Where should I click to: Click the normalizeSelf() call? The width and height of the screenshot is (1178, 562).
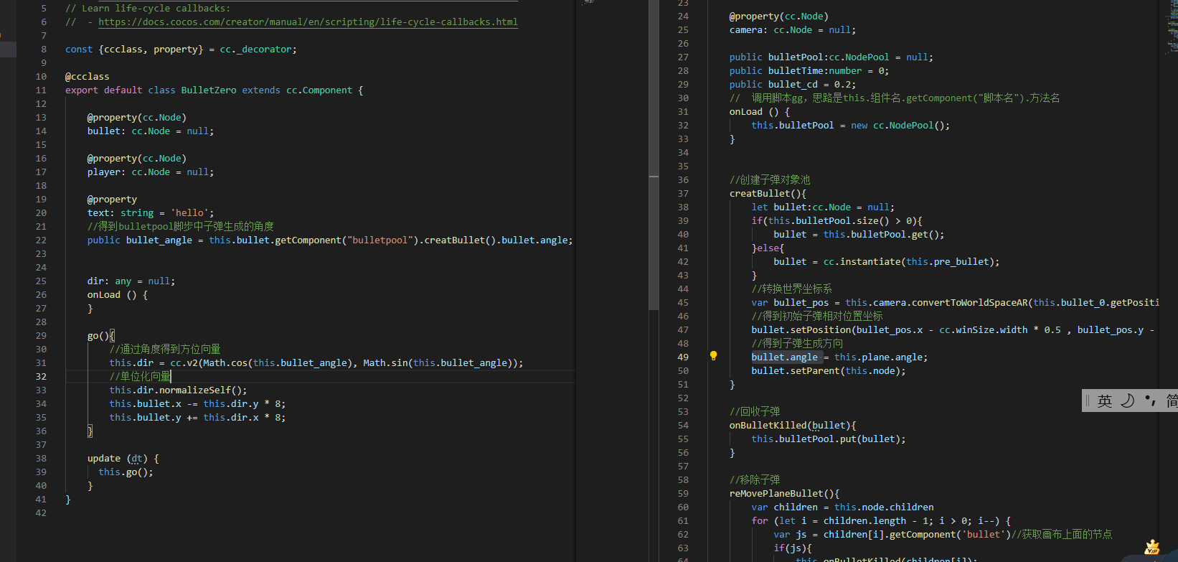click(200, 390)
